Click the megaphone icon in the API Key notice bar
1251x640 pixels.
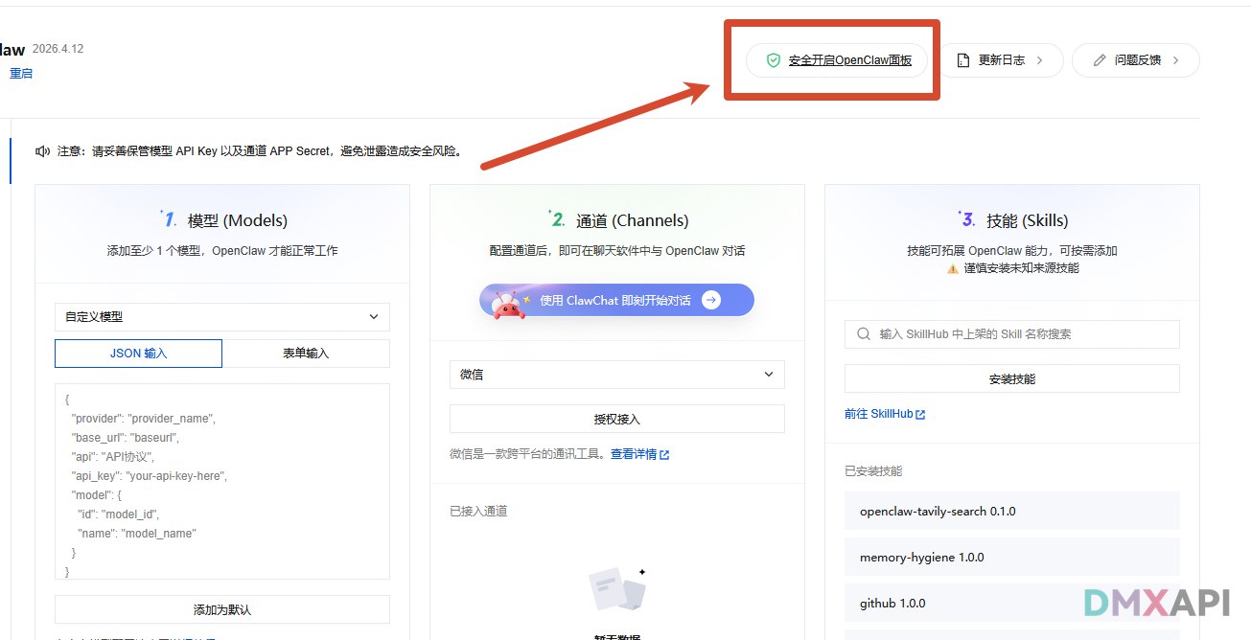point(41,149)
